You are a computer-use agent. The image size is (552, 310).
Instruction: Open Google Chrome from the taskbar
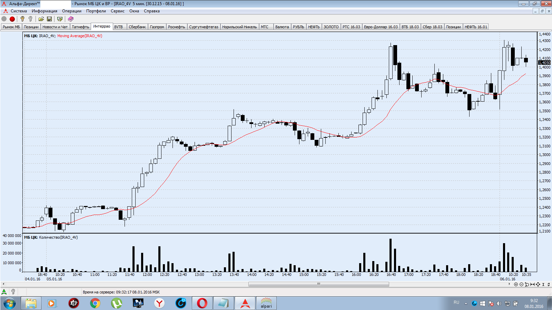[x=95, y=303]
